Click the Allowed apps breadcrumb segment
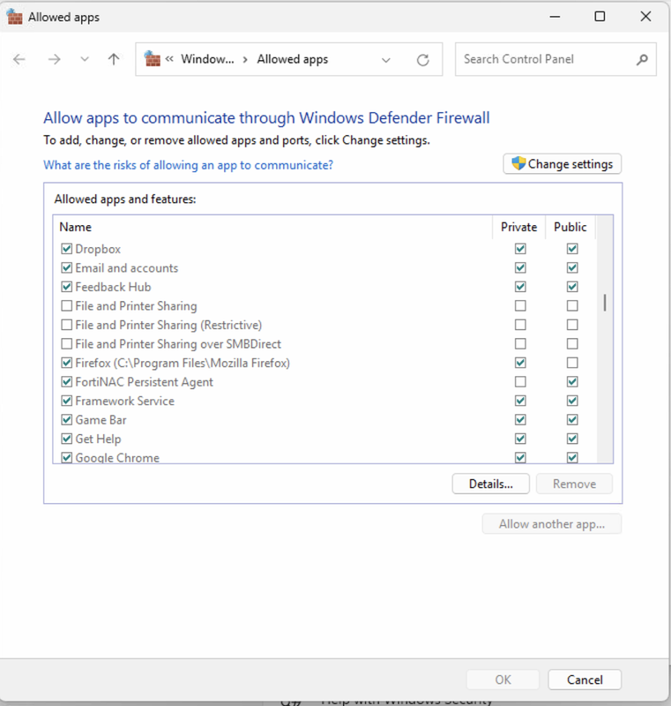Image resolution: width=671 pixels, height=706 pixels. coord(293,59)
